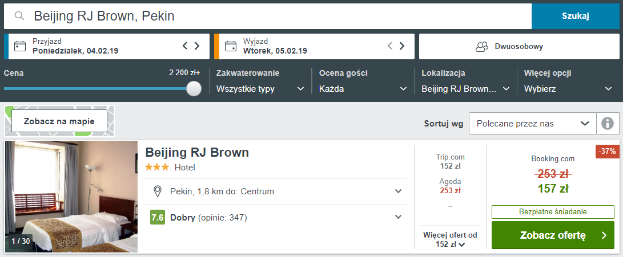The image size is (623, 257).
Task: Click the green Zobacz ofertę button
Action: (x=553, y=235)
